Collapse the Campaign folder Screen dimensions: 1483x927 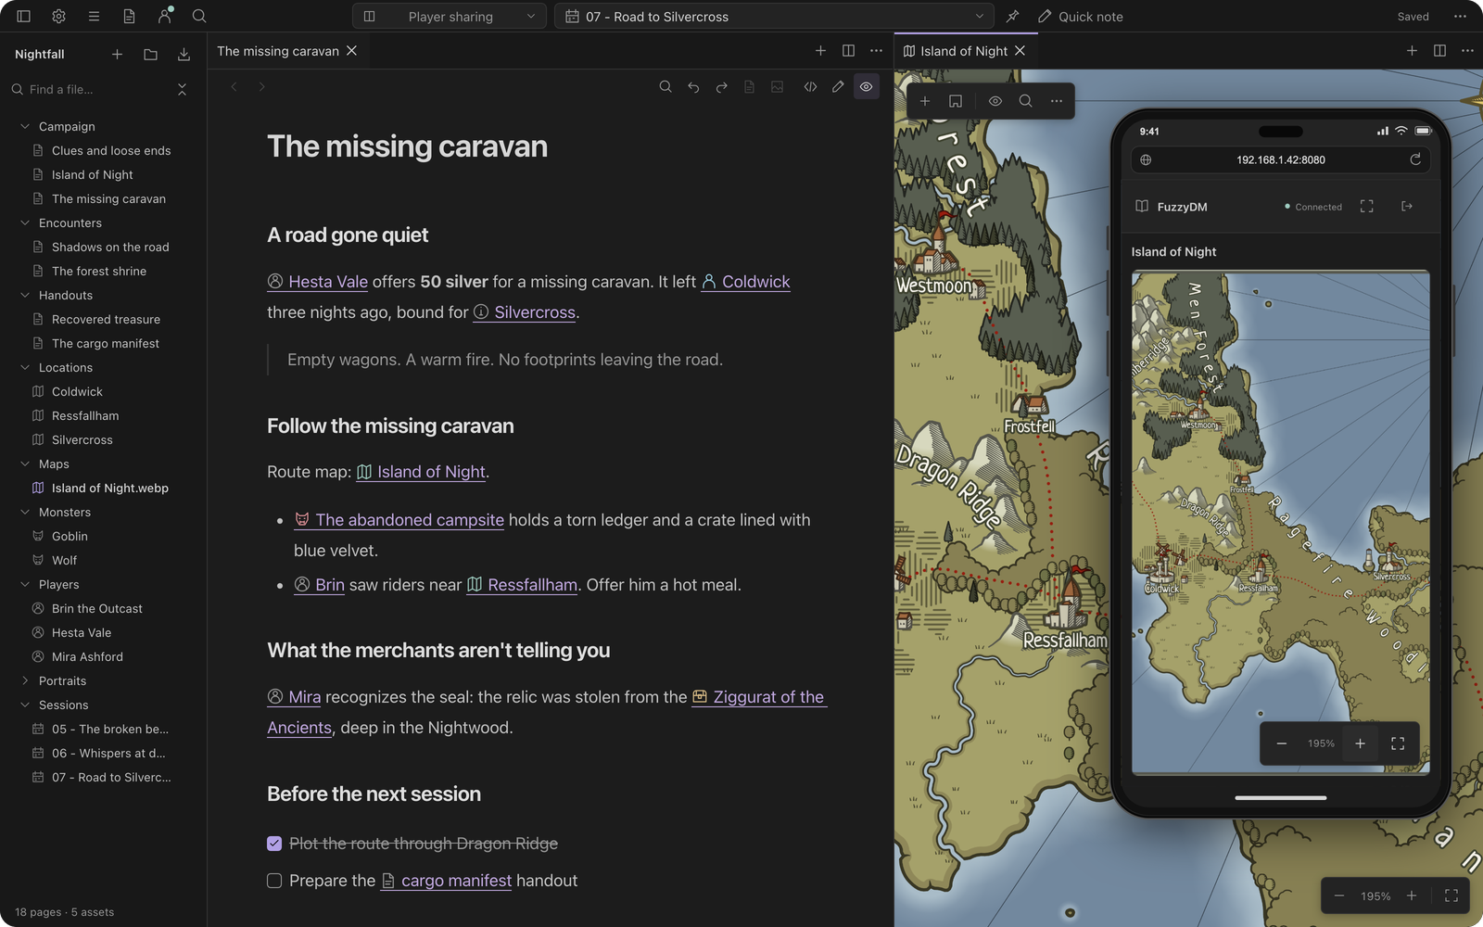tap(25, 126)
